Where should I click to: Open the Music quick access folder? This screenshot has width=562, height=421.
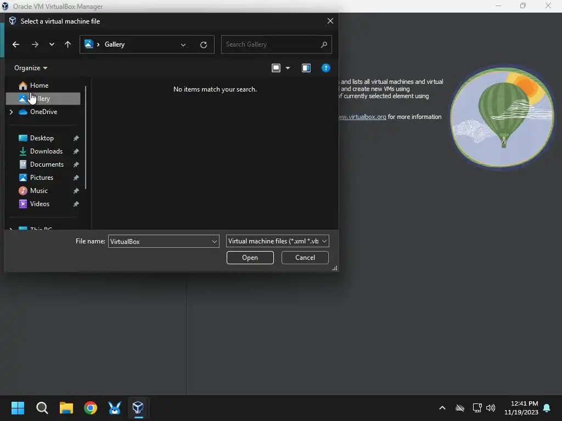pos(38,191)
